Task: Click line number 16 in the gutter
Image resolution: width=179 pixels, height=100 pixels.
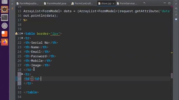Action: (x=19, y=16)
